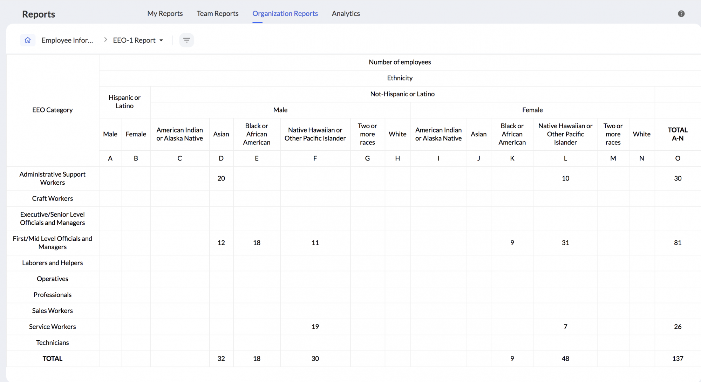Open the filter icon button

[x=186, y=40]
